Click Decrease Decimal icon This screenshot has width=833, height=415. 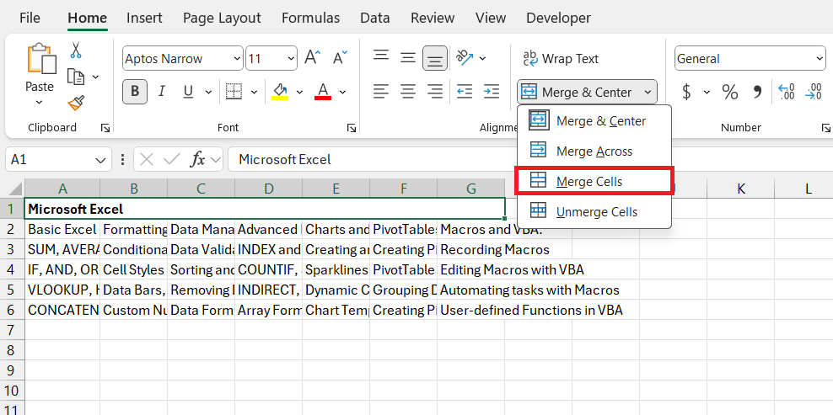(814, 92)
